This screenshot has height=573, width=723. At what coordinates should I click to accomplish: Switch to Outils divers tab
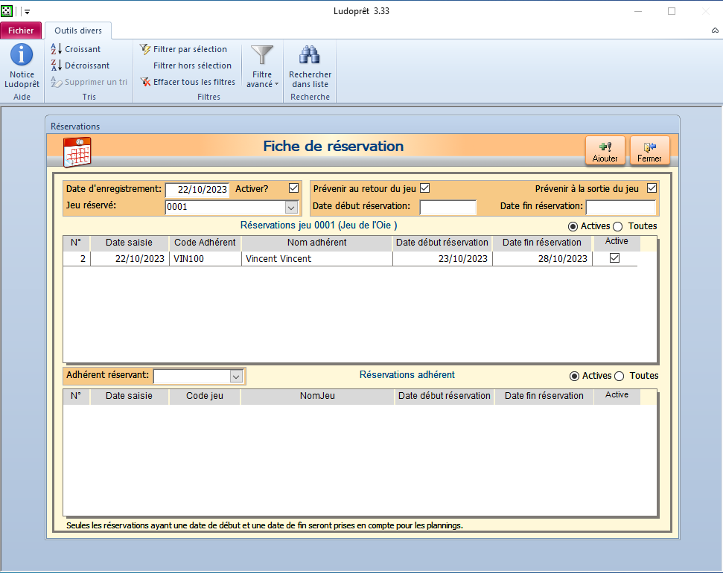point(78,31)
